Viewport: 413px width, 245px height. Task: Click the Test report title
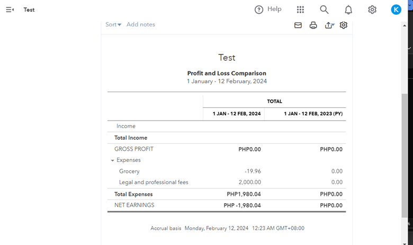coord(227,58)
